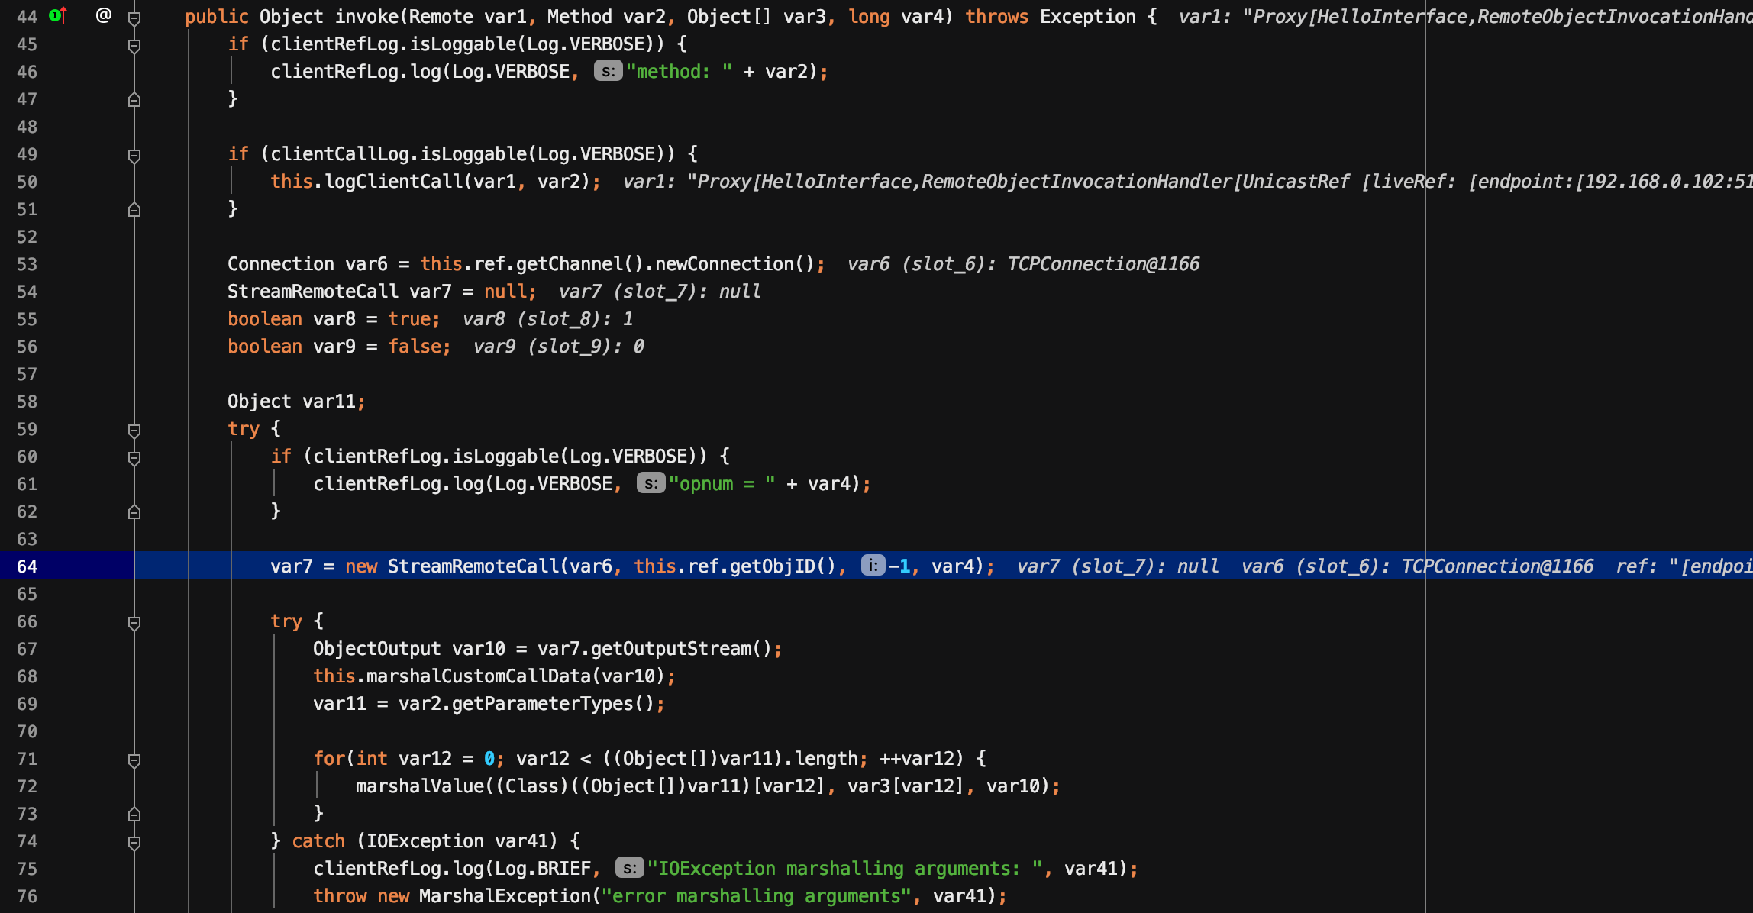
Task: Click the 's:' hint before "method: "
Action: 608,72
